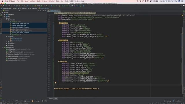Open project tool window settings gear
Screen dimensions: 185x104
(43, 10)
